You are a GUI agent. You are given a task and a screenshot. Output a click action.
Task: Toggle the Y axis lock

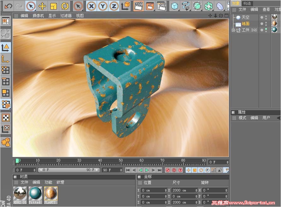(102, 6)
